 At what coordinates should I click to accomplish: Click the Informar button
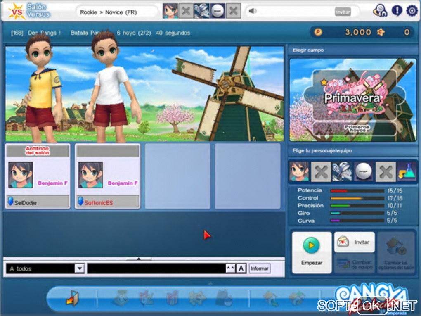click(259, 268)
